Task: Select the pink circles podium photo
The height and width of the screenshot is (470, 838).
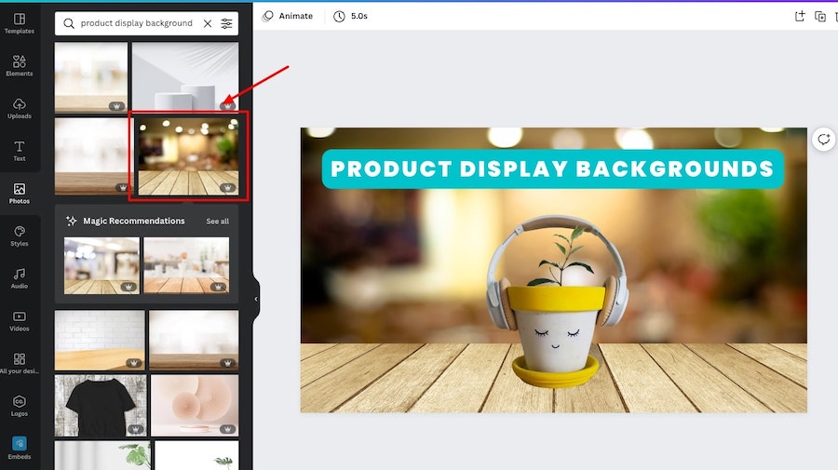Action: (x=195, y=406)
